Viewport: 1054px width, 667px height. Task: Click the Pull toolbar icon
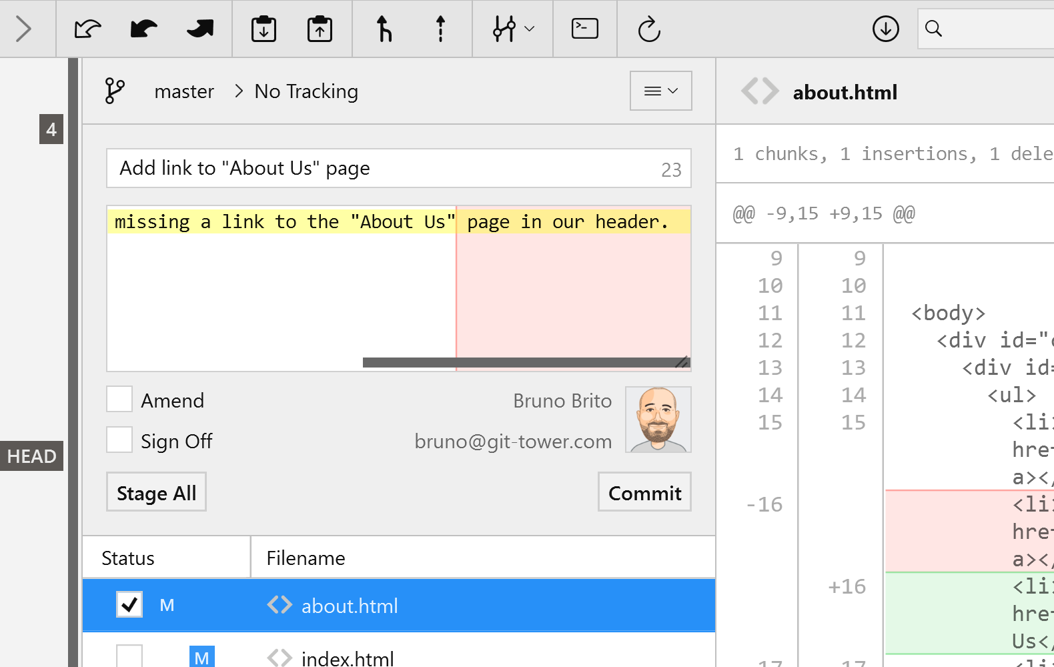143,29
